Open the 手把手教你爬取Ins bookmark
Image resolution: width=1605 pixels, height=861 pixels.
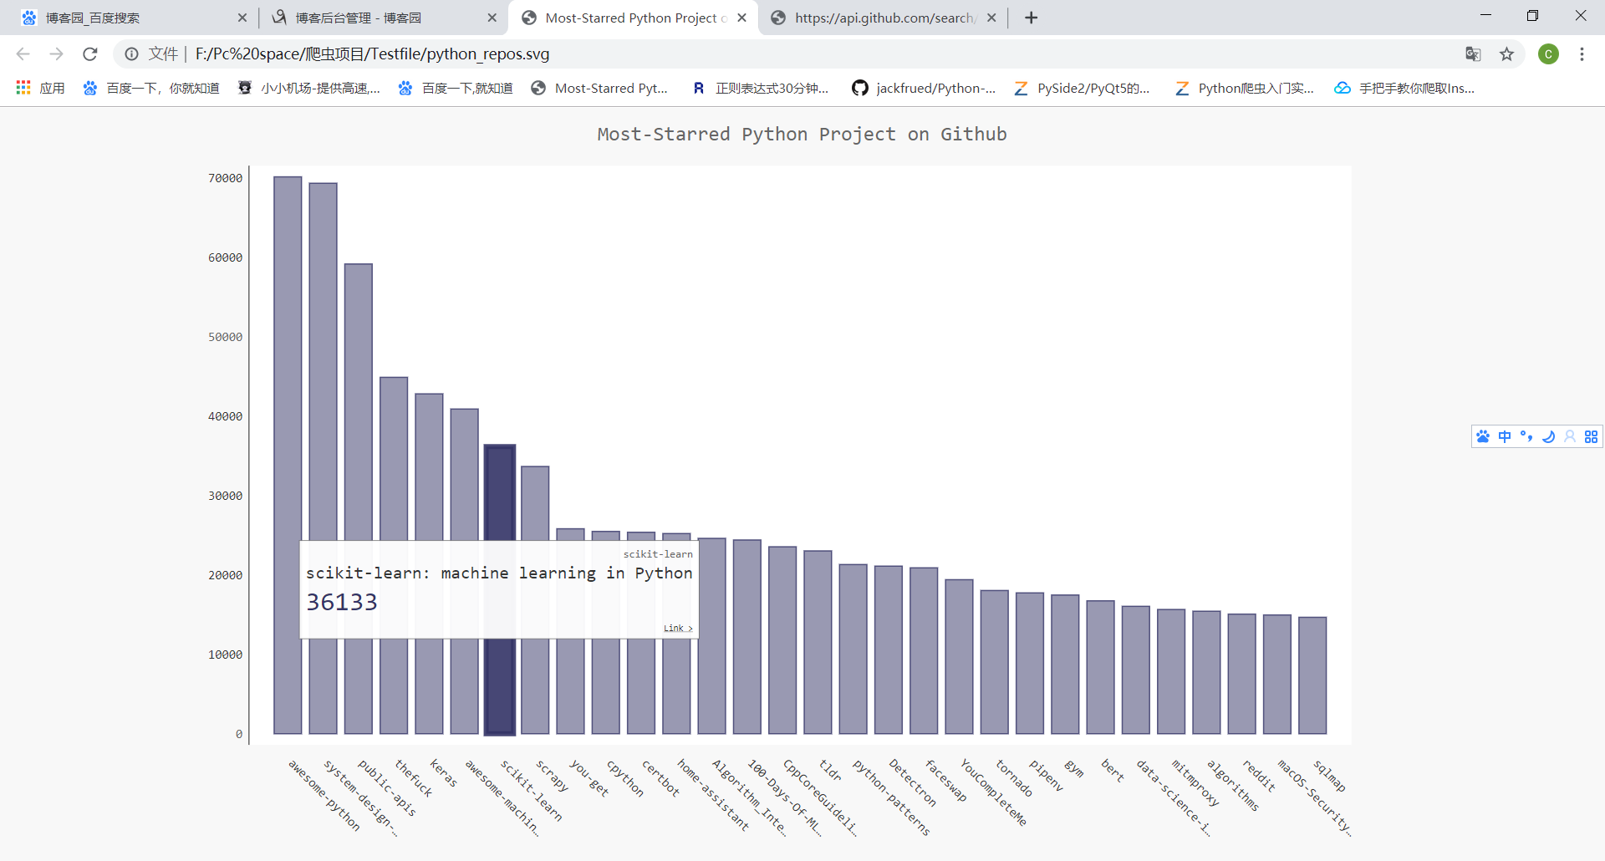(1404, 88)
